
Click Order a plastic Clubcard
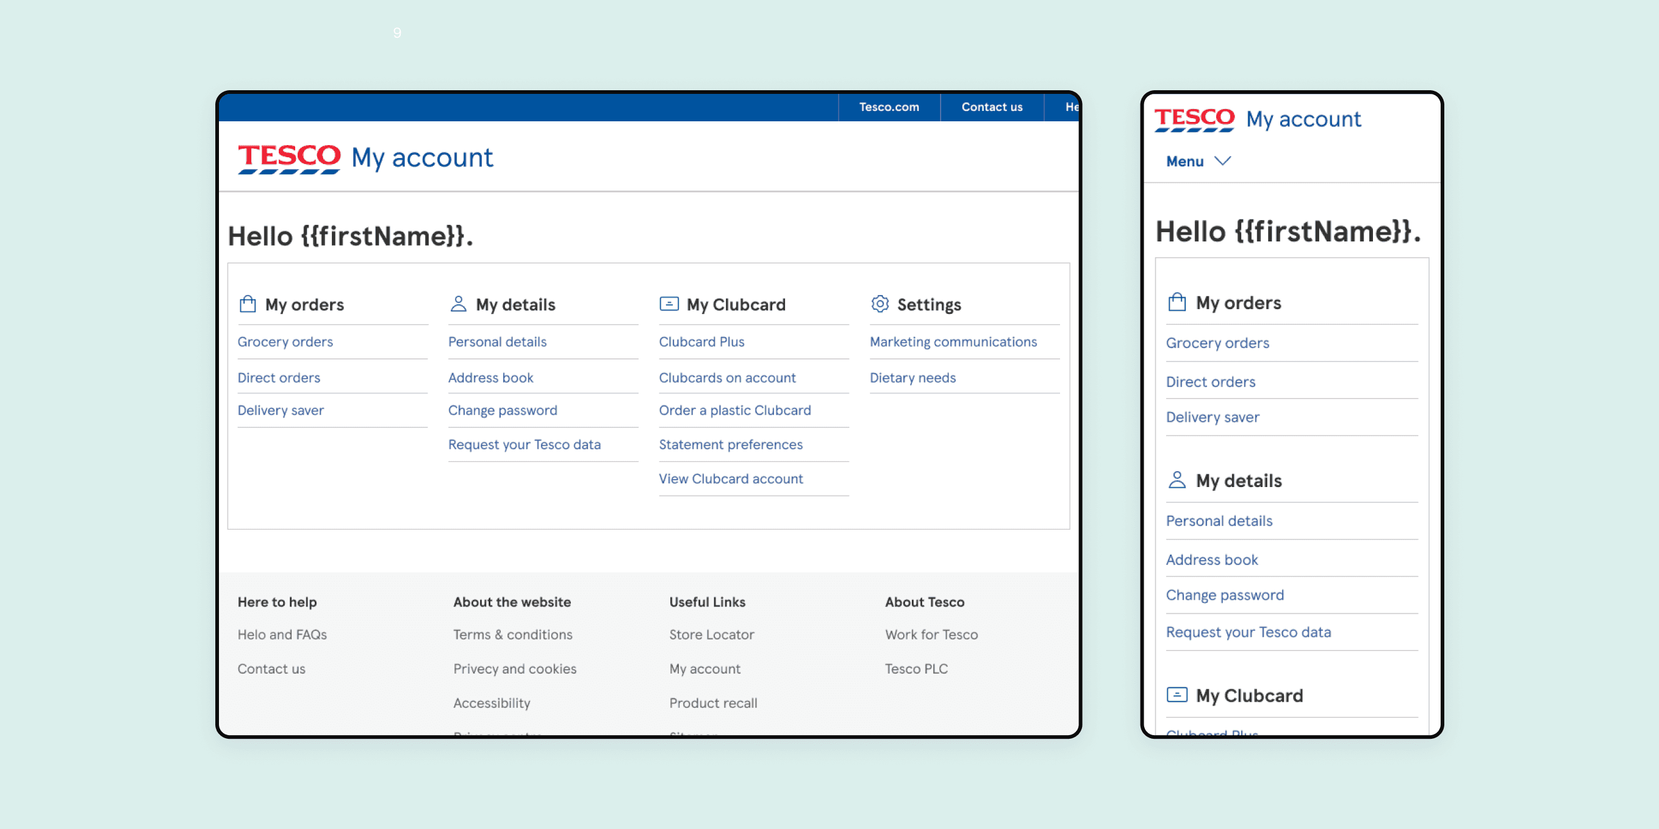tap(735, 411)
